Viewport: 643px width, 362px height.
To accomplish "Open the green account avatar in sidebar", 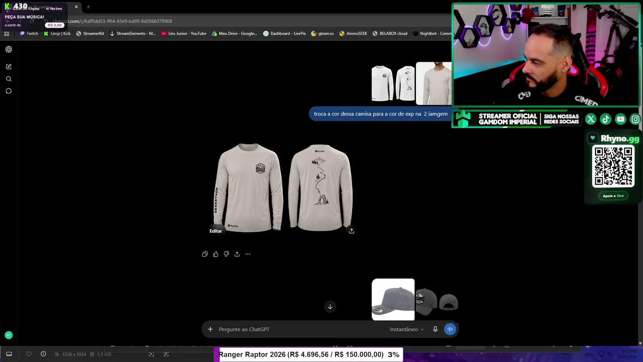I will 9,335.
